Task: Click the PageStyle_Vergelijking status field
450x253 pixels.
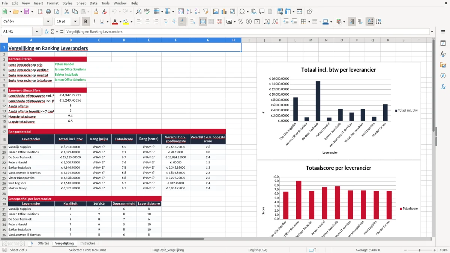Action: [168, 250]
